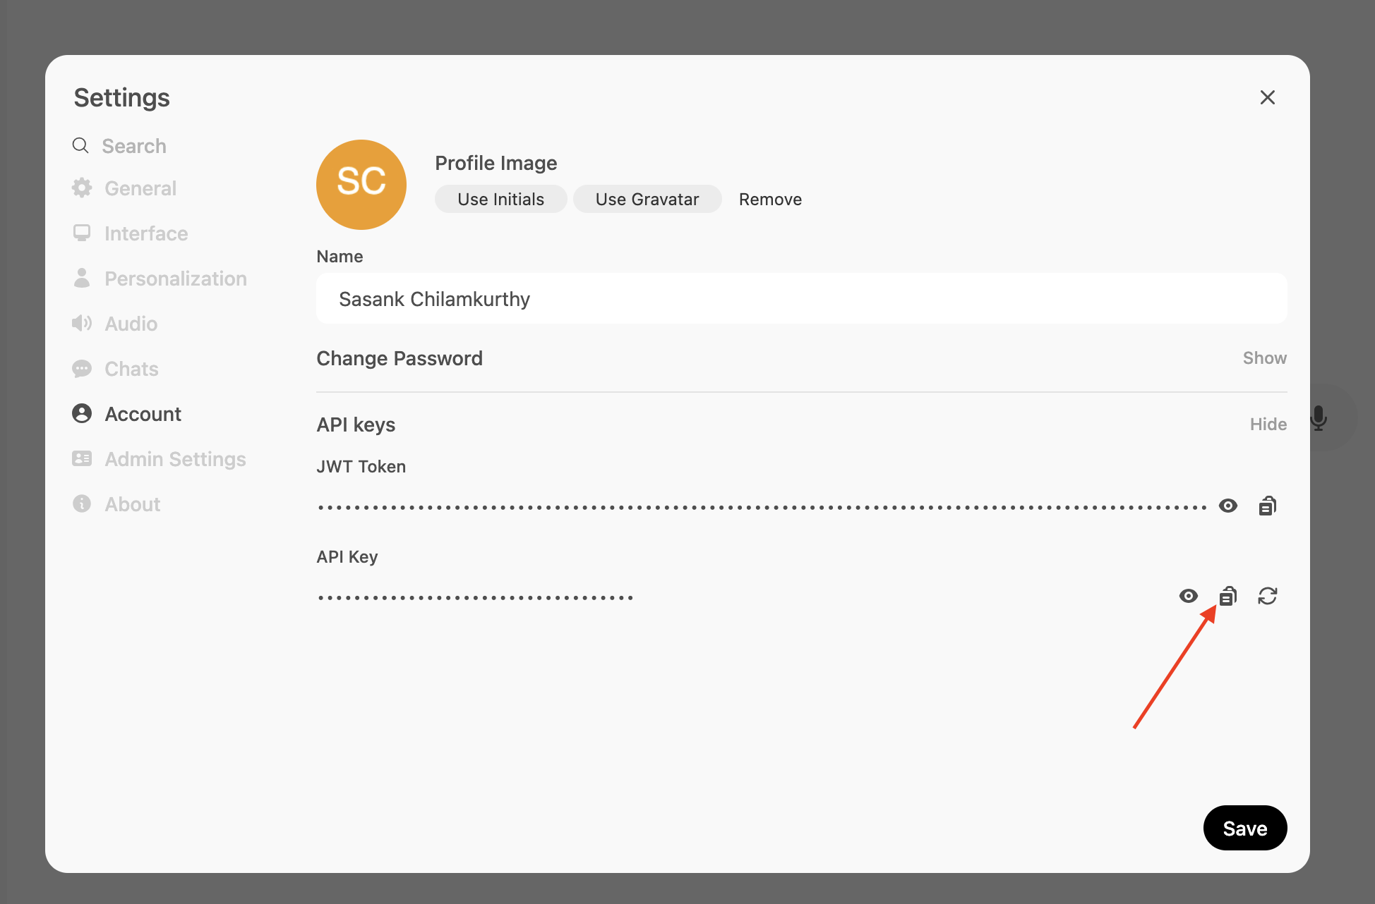This screenshot has width=1375, height=904.
Task: Show the Change Password section
Action: [x=1265, y=358]
